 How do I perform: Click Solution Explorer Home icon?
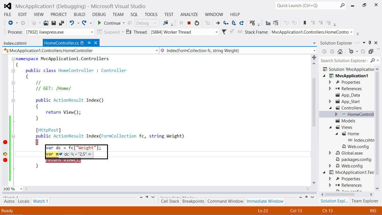(x=340, y=52)
